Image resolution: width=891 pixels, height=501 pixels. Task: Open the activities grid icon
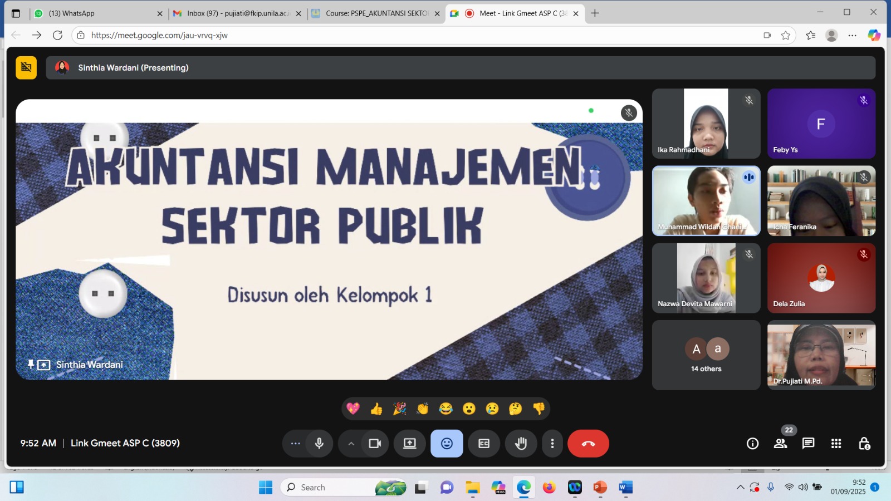pyautogui.click(x=836, y=444)
